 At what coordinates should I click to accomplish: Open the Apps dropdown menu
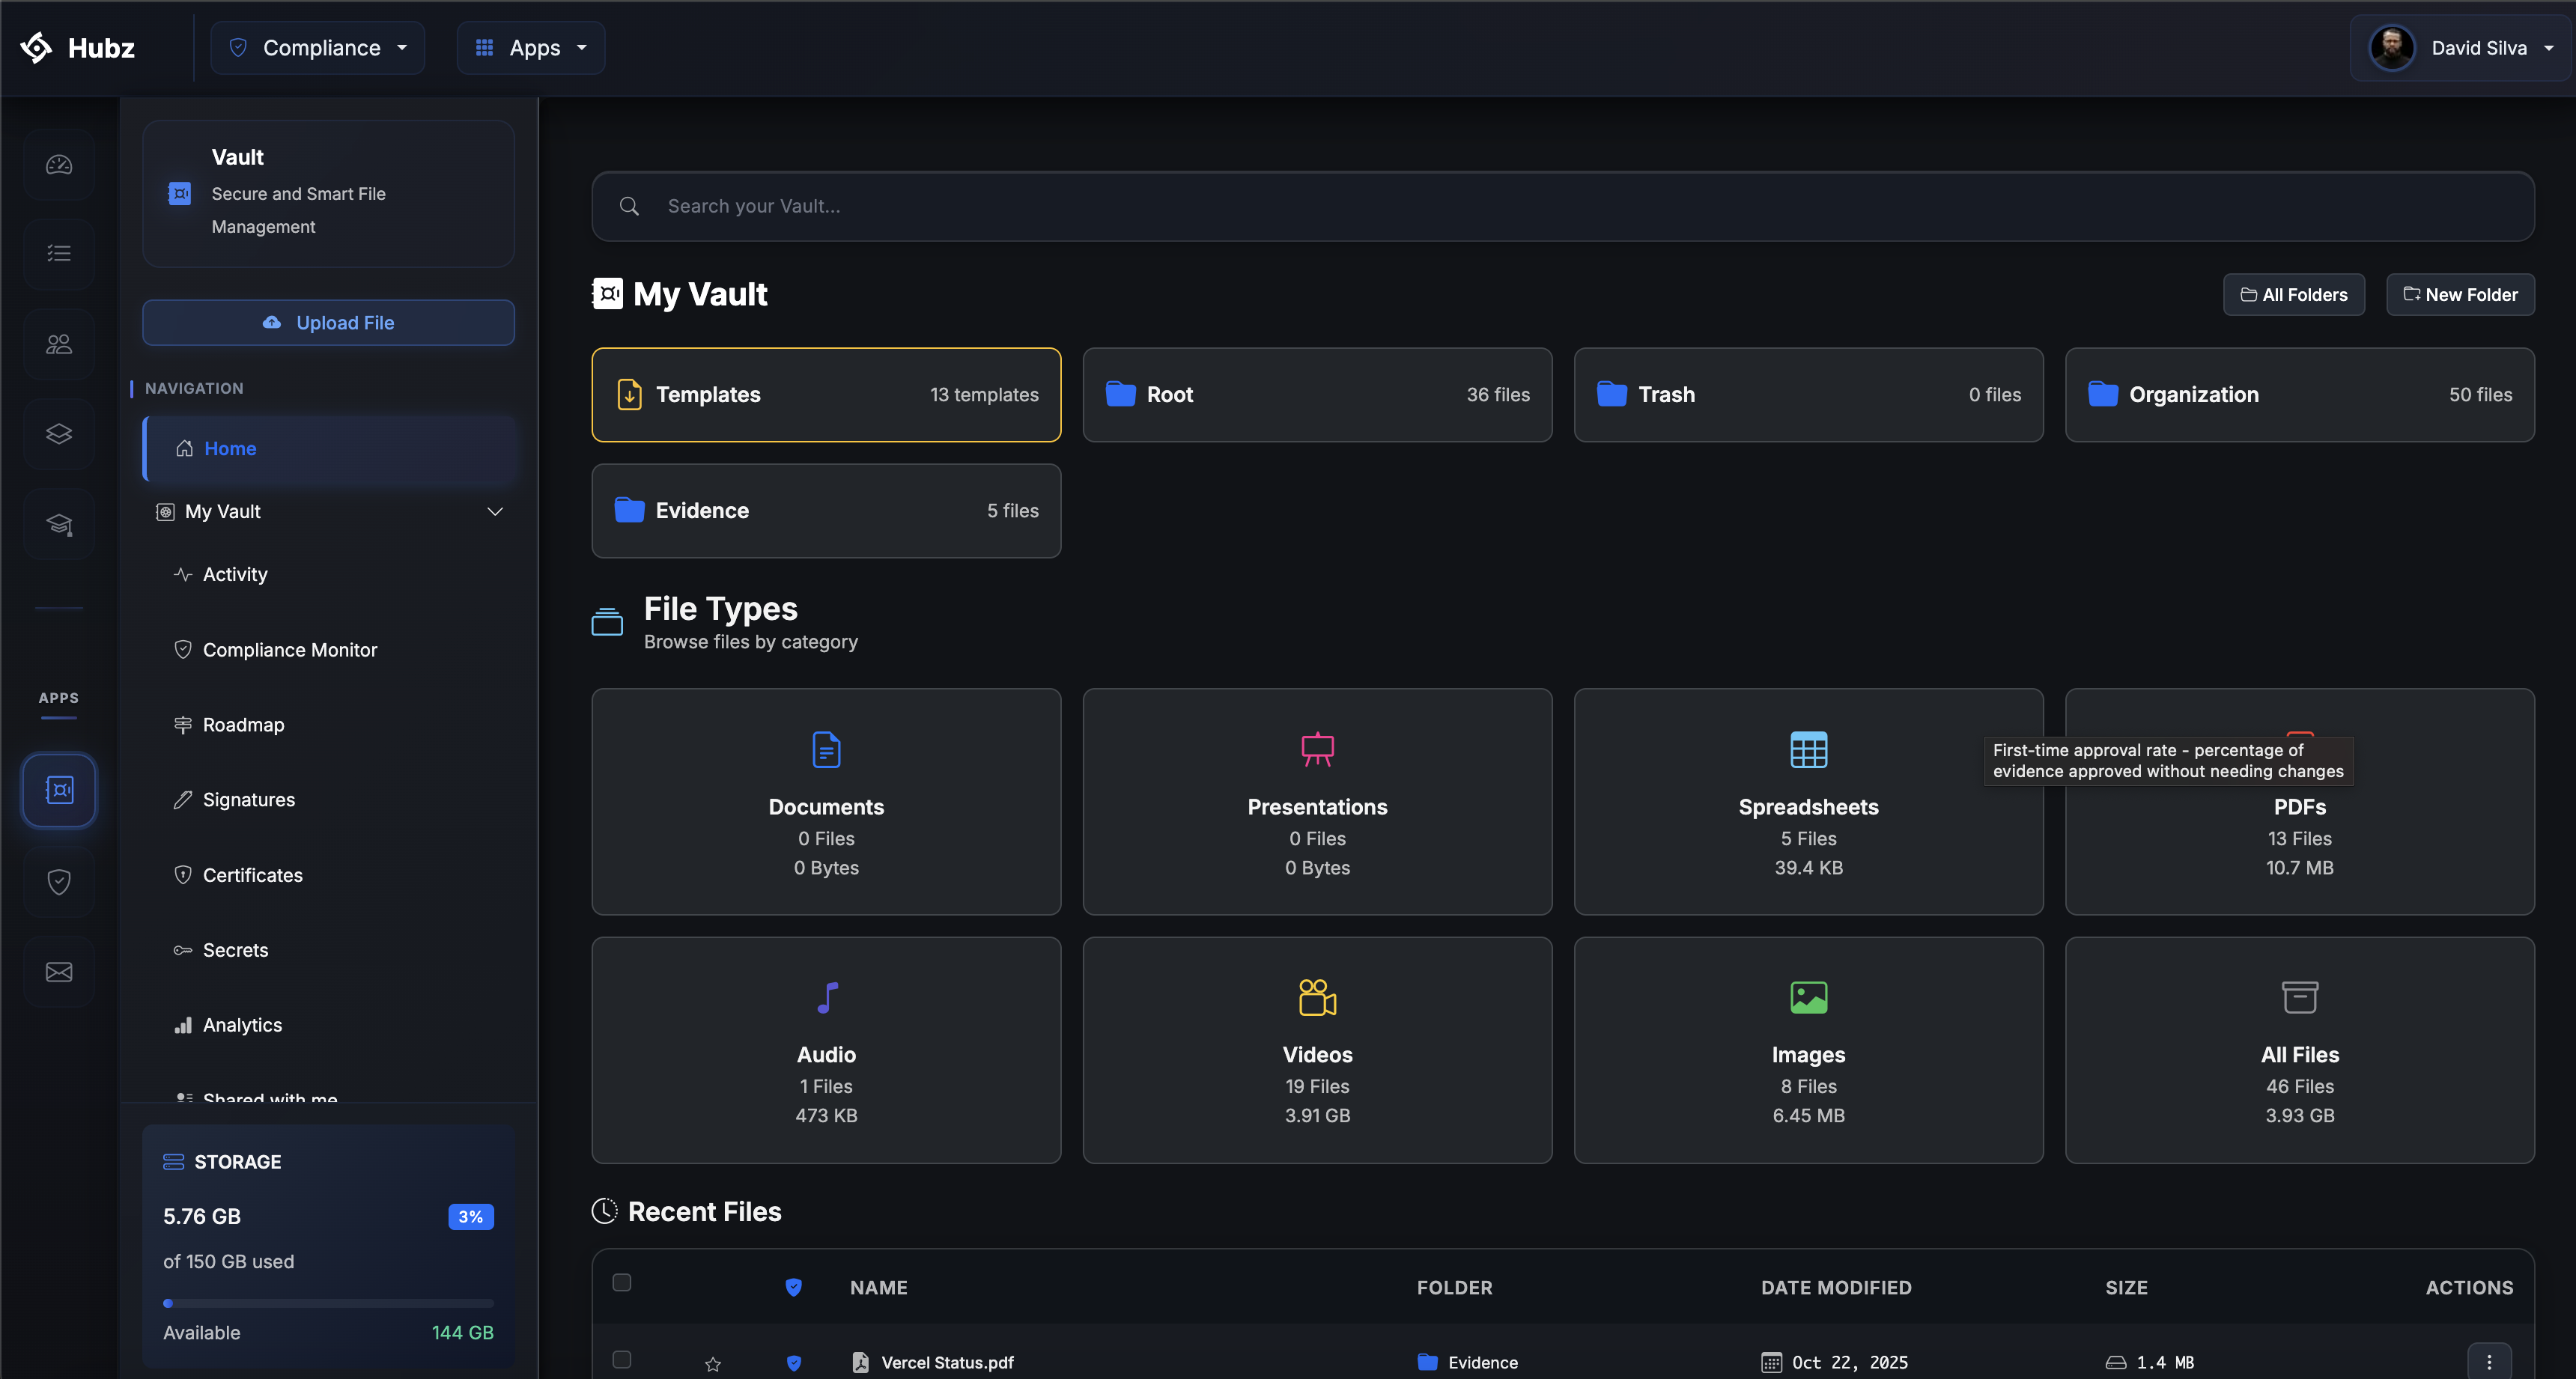[x=531, y=48]
